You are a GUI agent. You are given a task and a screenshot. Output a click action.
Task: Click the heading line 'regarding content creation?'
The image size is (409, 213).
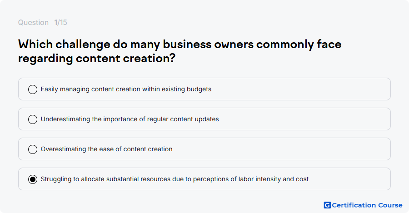pyautogui.click(x=97, y=59)
